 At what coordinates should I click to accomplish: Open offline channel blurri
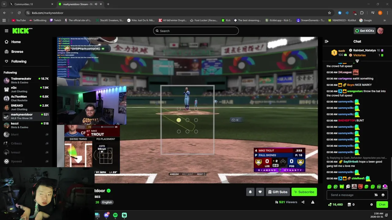pyautogui.click(x=26, y=134)
